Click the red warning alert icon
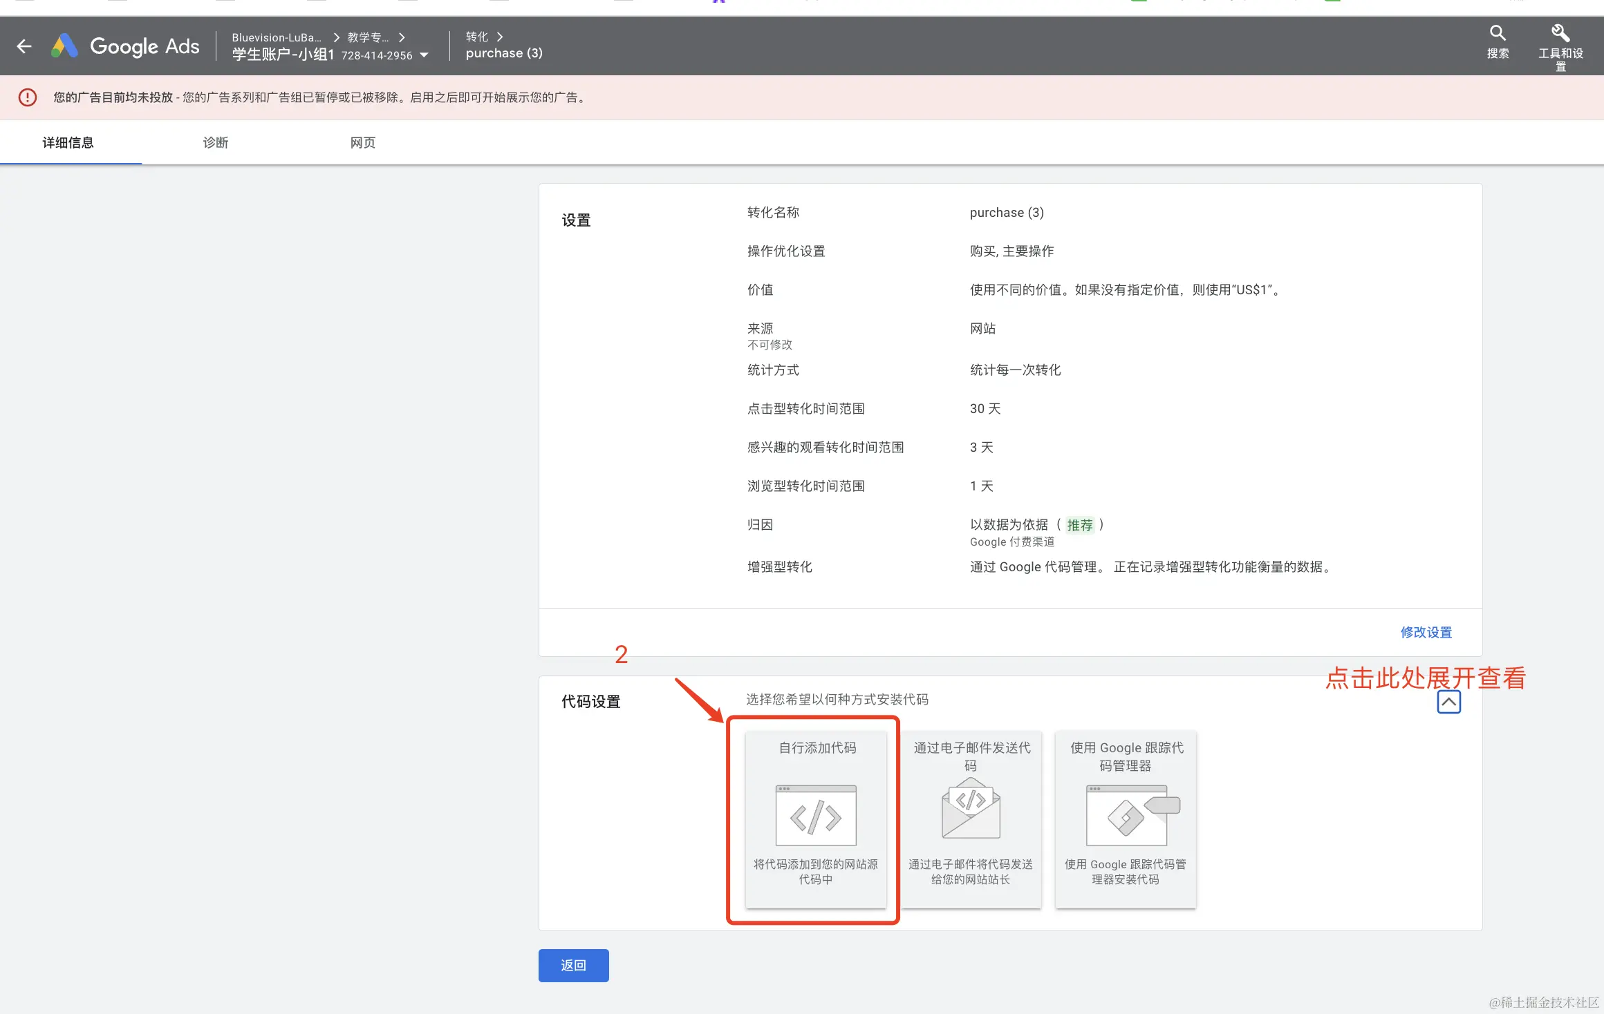This screenshot has height=1014, width=1604. click(28, 97)
